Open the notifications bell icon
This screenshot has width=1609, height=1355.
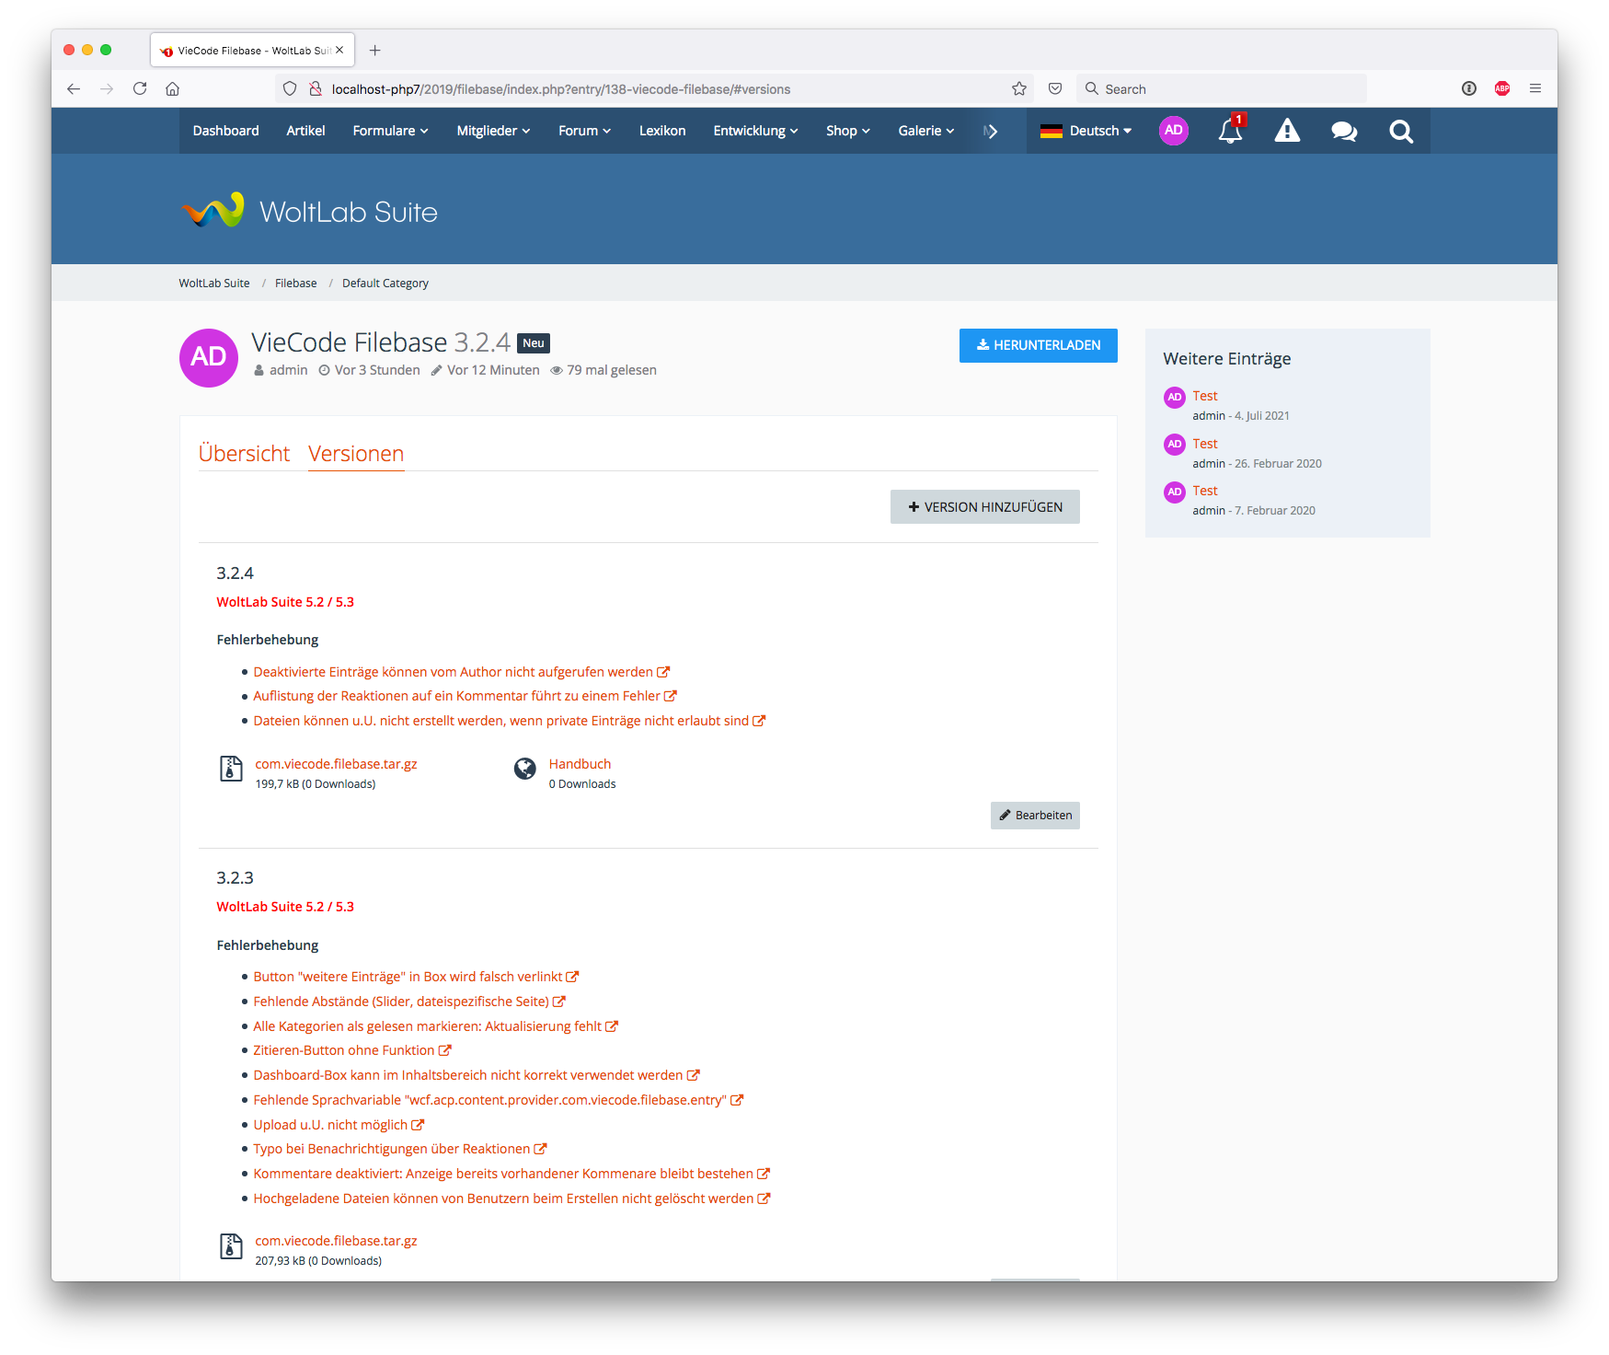pyautogui.click(x=1230, y=132)
